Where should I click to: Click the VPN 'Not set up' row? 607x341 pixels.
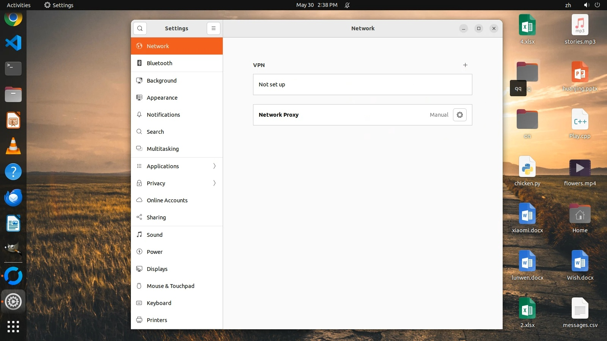(x=362, y=84)
